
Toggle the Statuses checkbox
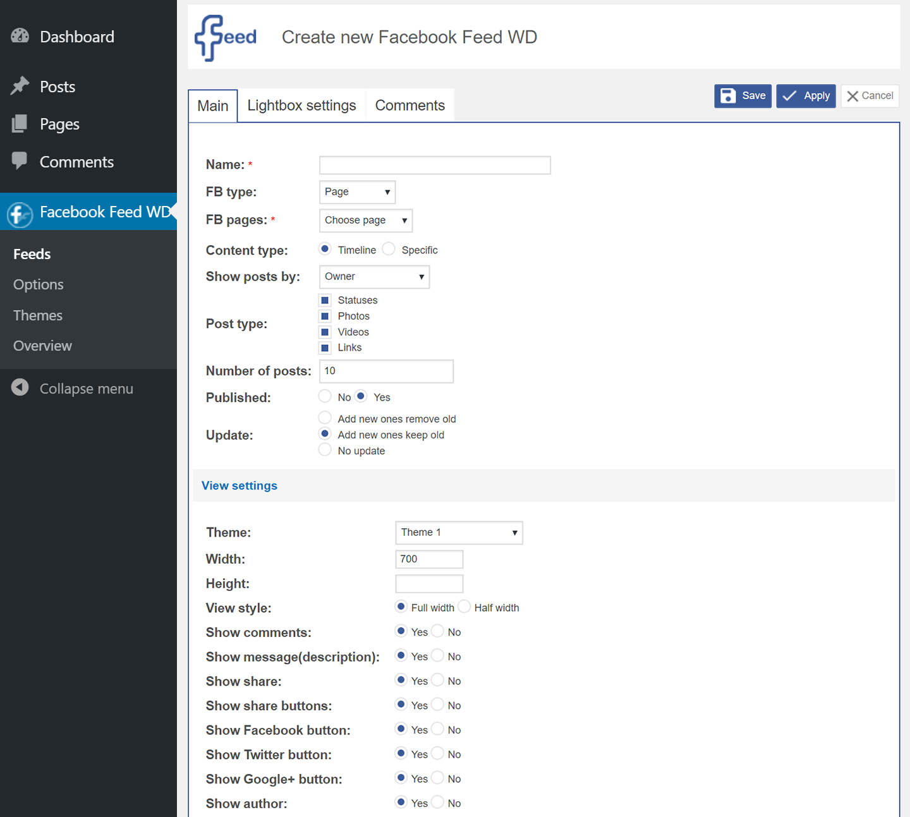click(325, 300)
